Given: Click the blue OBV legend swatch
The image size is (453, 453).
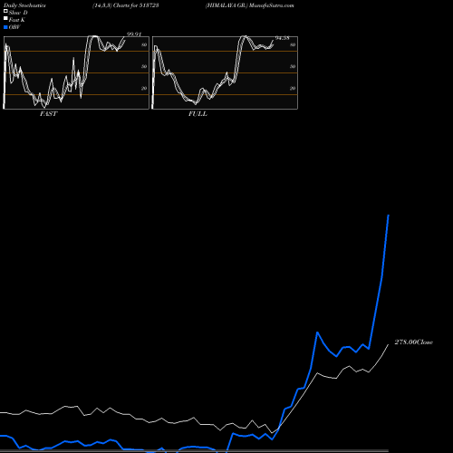Looking at the screenshot, I should 5,27.
